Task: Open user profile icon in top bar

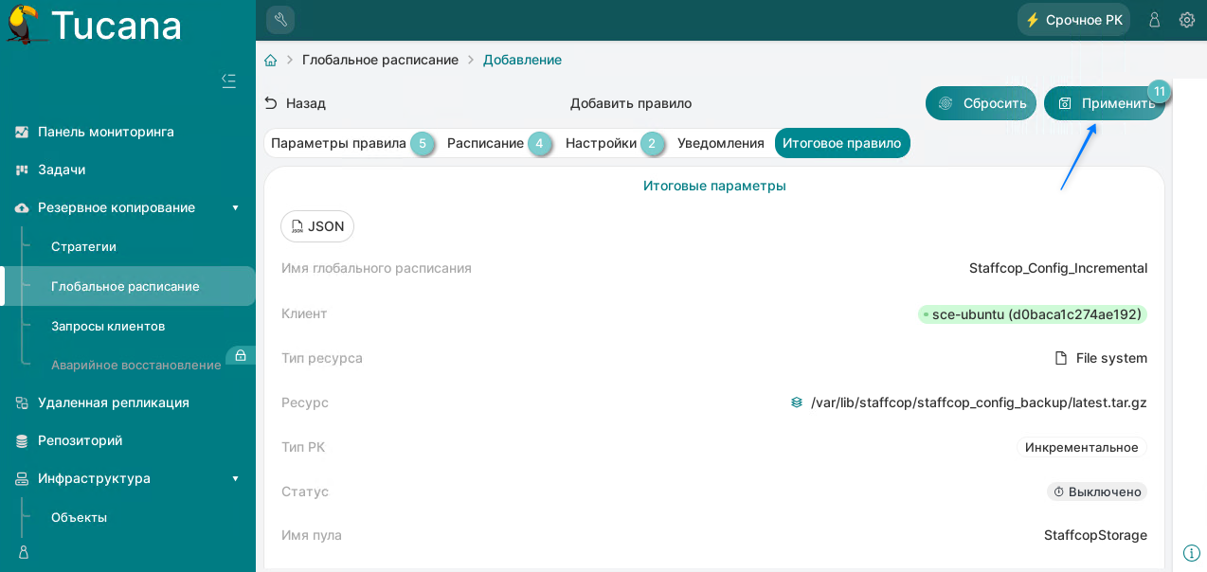Action: [1154, 20]
